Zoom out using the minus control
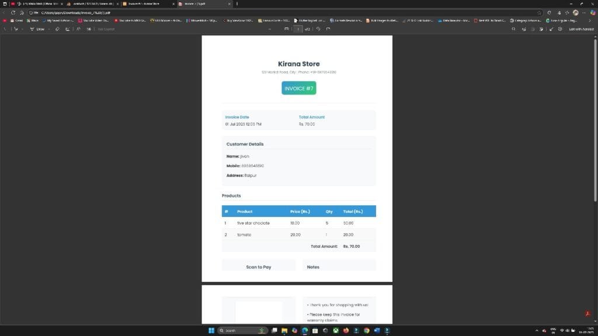This screenshot has height=336, width=598. tap(269, 29)
